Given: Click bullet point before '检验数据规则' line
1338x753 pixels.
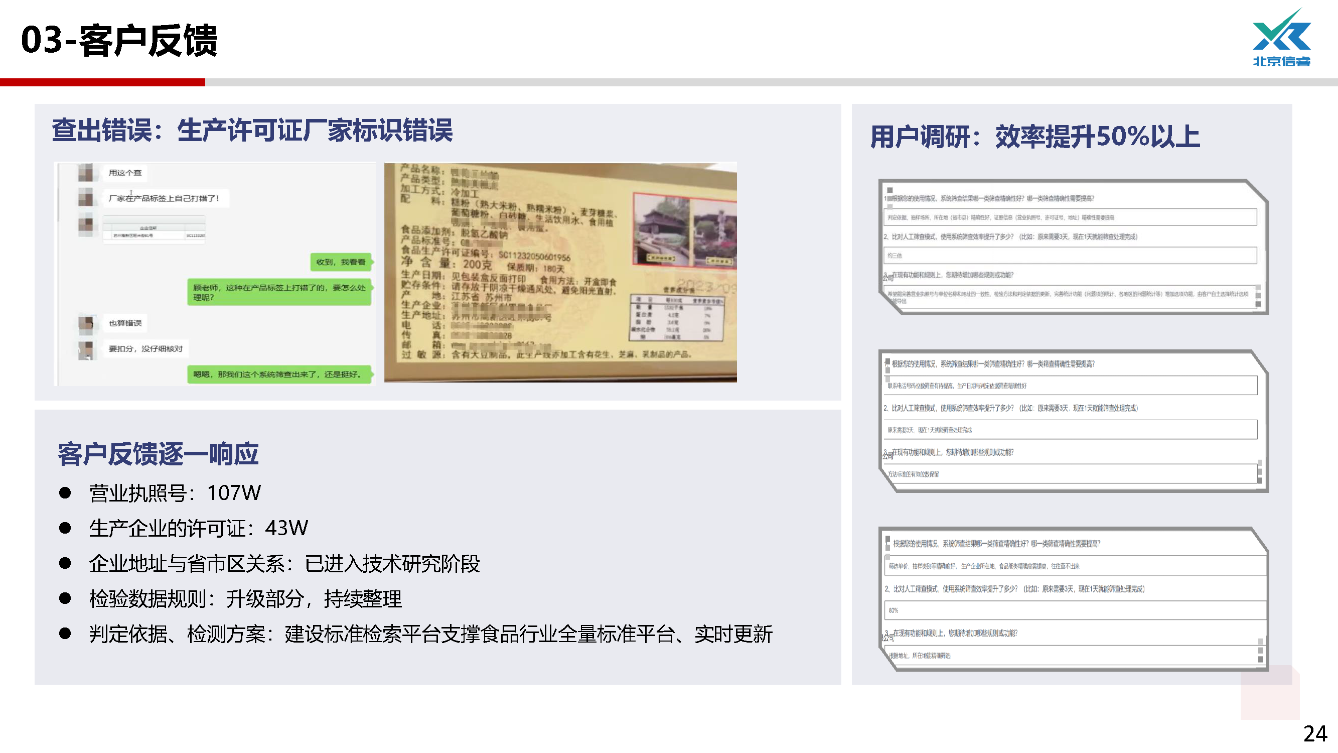Looking at the screenshot, I should pyautogui.click(x=65, y=599).
